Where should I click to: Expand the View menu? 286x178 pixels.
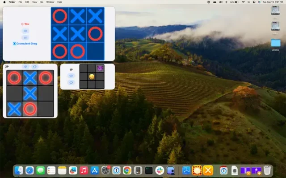(x=34, y=2)
